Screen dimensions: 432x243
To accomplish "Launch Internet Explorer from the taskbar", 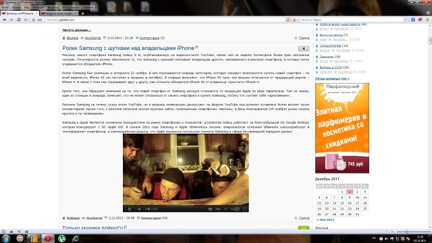I will 75,238.
